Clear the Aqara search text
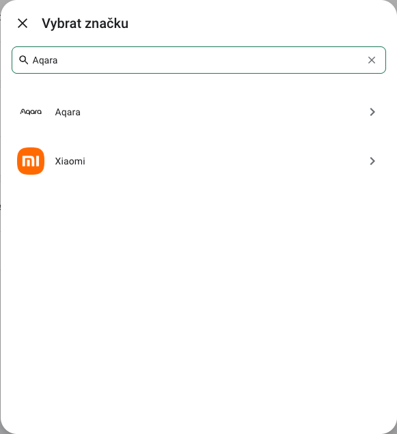 pos(372,60)
